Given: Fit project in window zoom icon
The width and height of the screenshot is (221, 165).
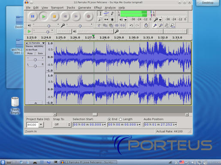Looking at the screenshot, I should (x=173, y=26).
